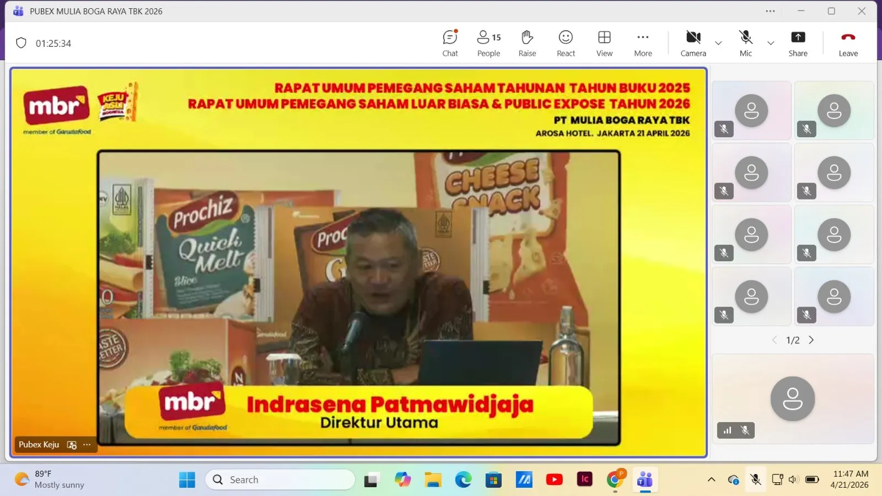This screenshot has height=496, width=882.
Task: Open the View layout options
Action: tap(604, 43)
